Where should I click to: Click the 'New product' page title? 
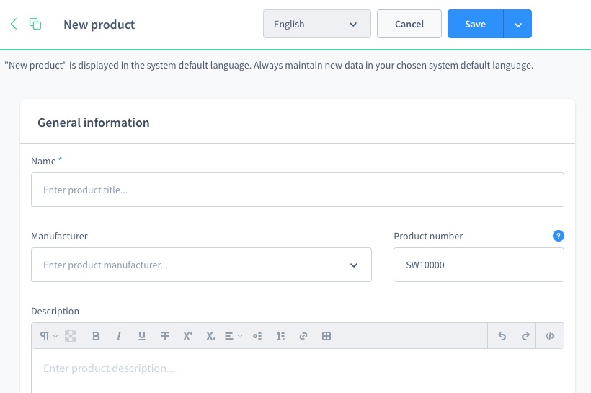(x=99, y=25)
